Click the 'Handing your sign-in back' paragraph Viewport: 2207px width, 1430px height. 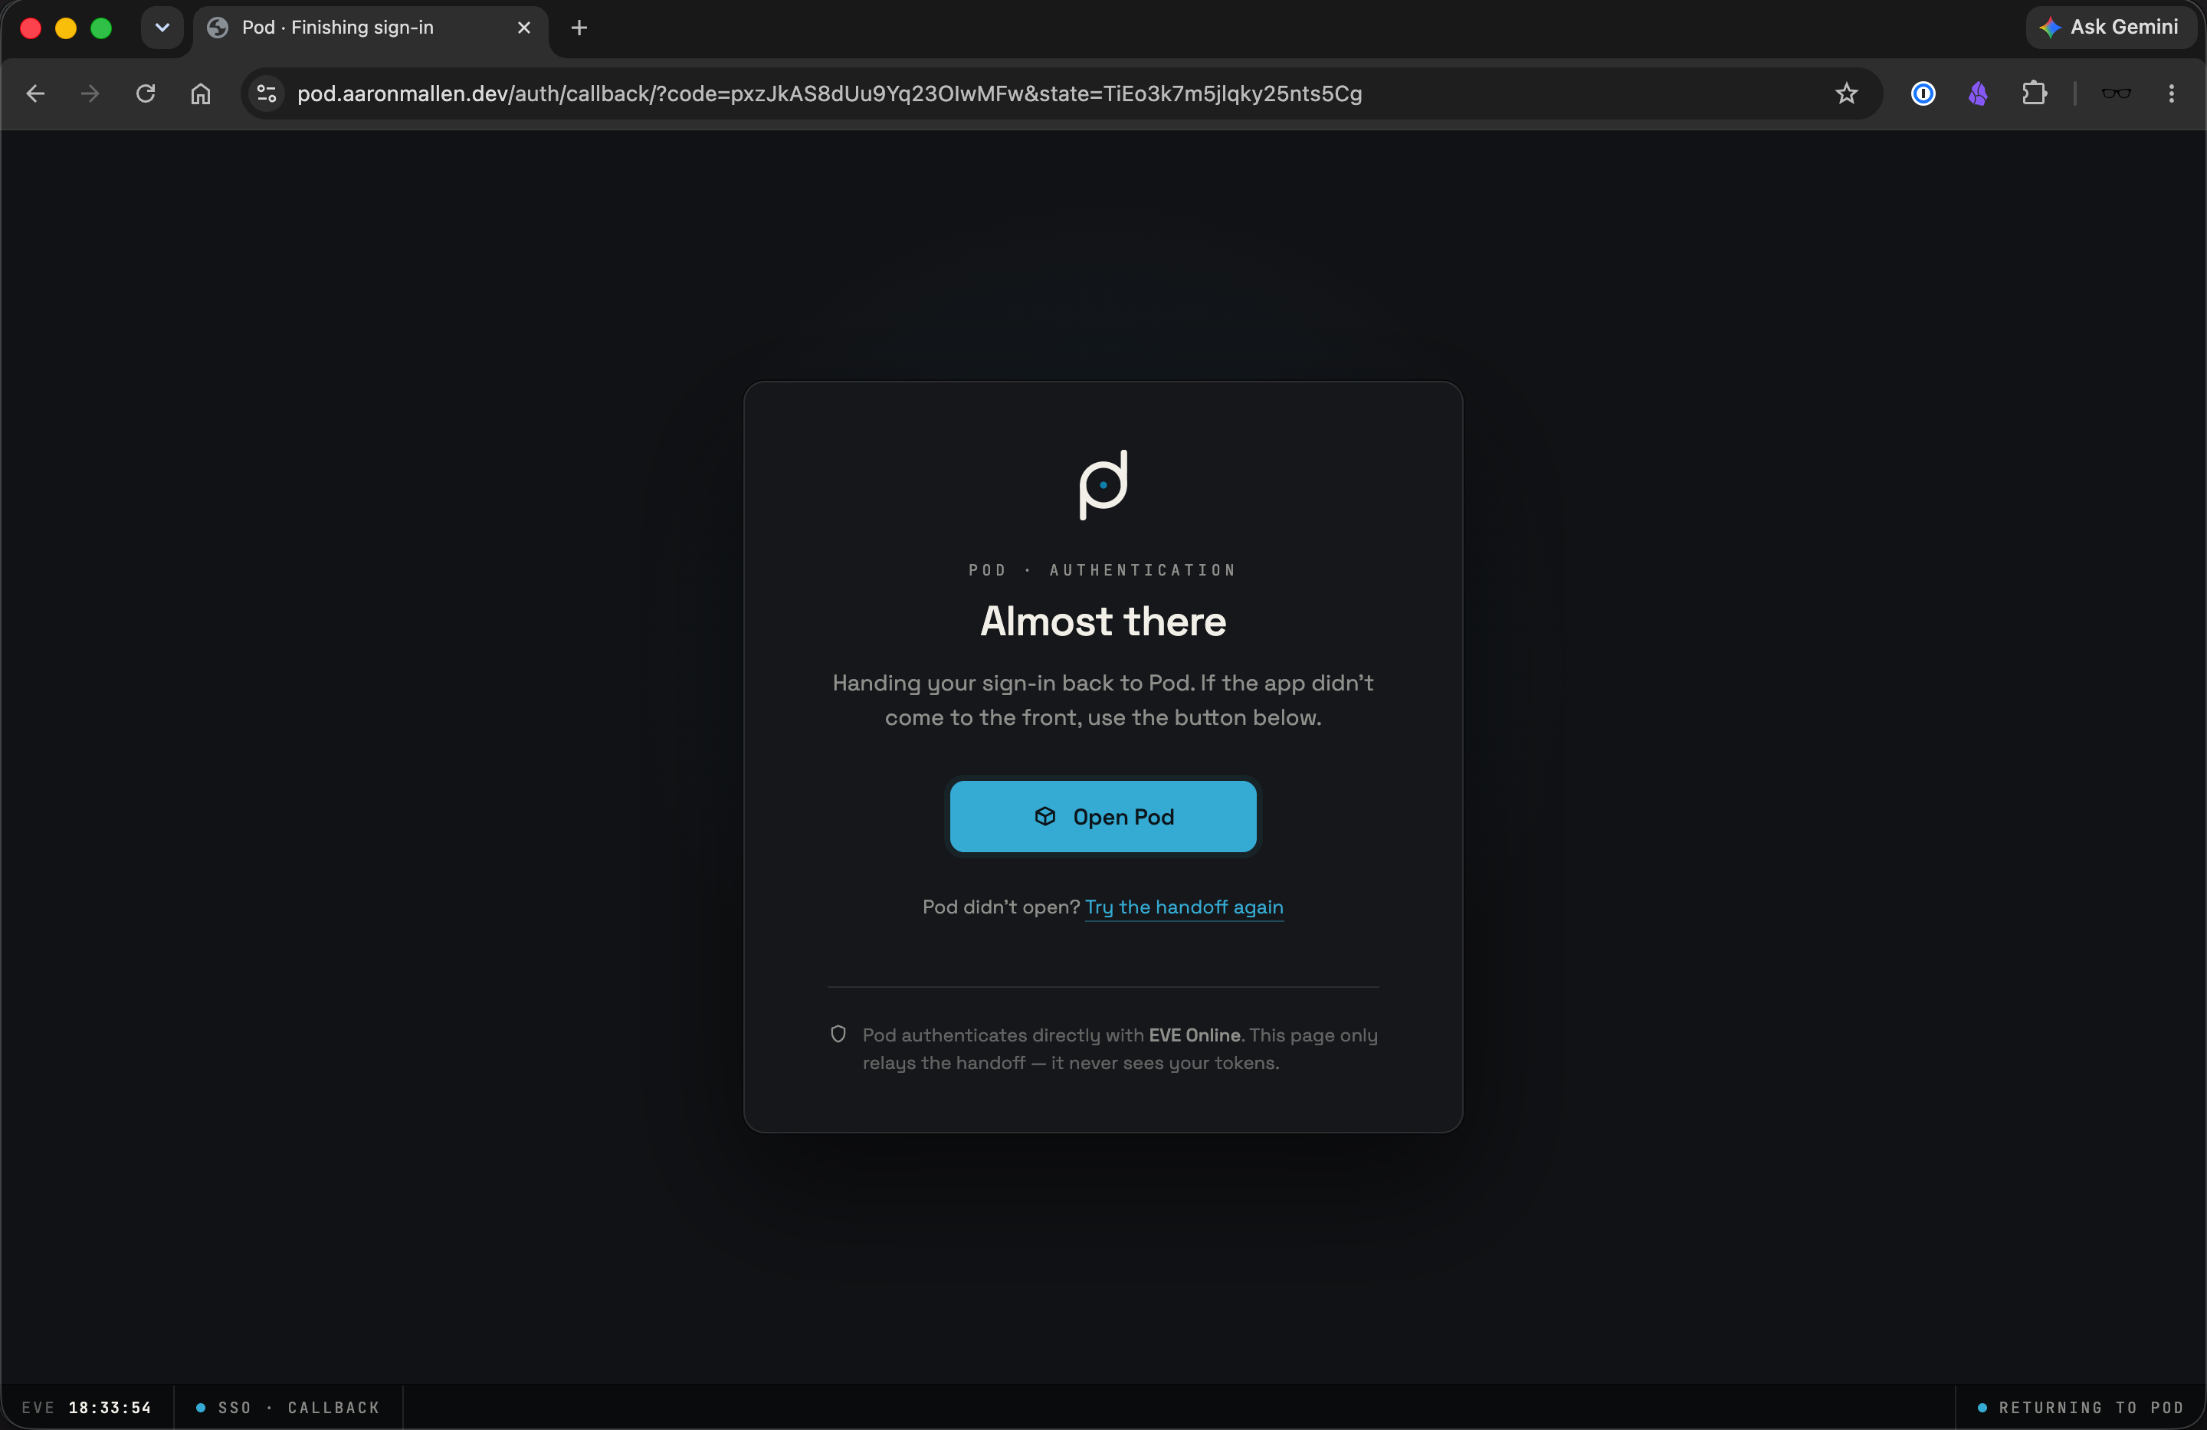point(1103,700)
